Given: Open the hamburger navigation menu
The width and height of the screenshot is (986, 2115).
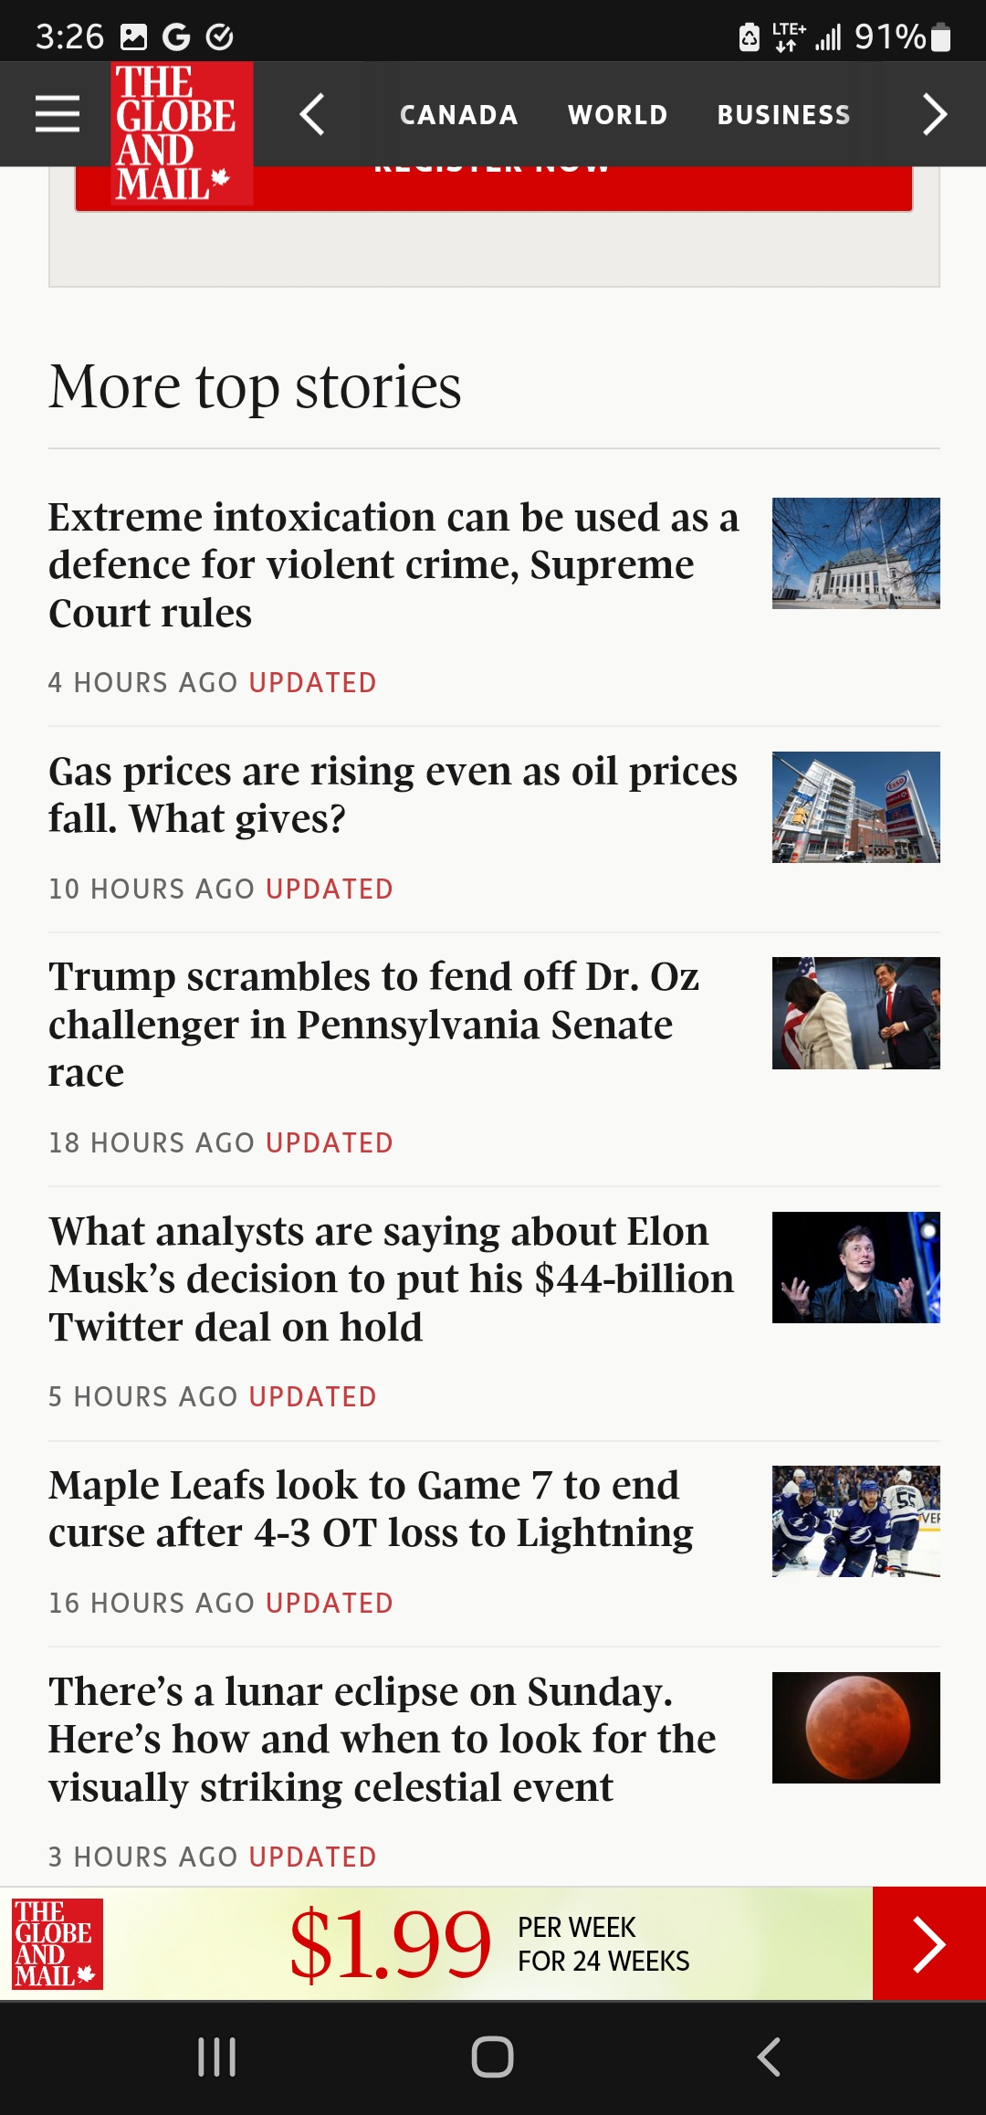Looking at the screenshot, I should (x=58, y=114).
